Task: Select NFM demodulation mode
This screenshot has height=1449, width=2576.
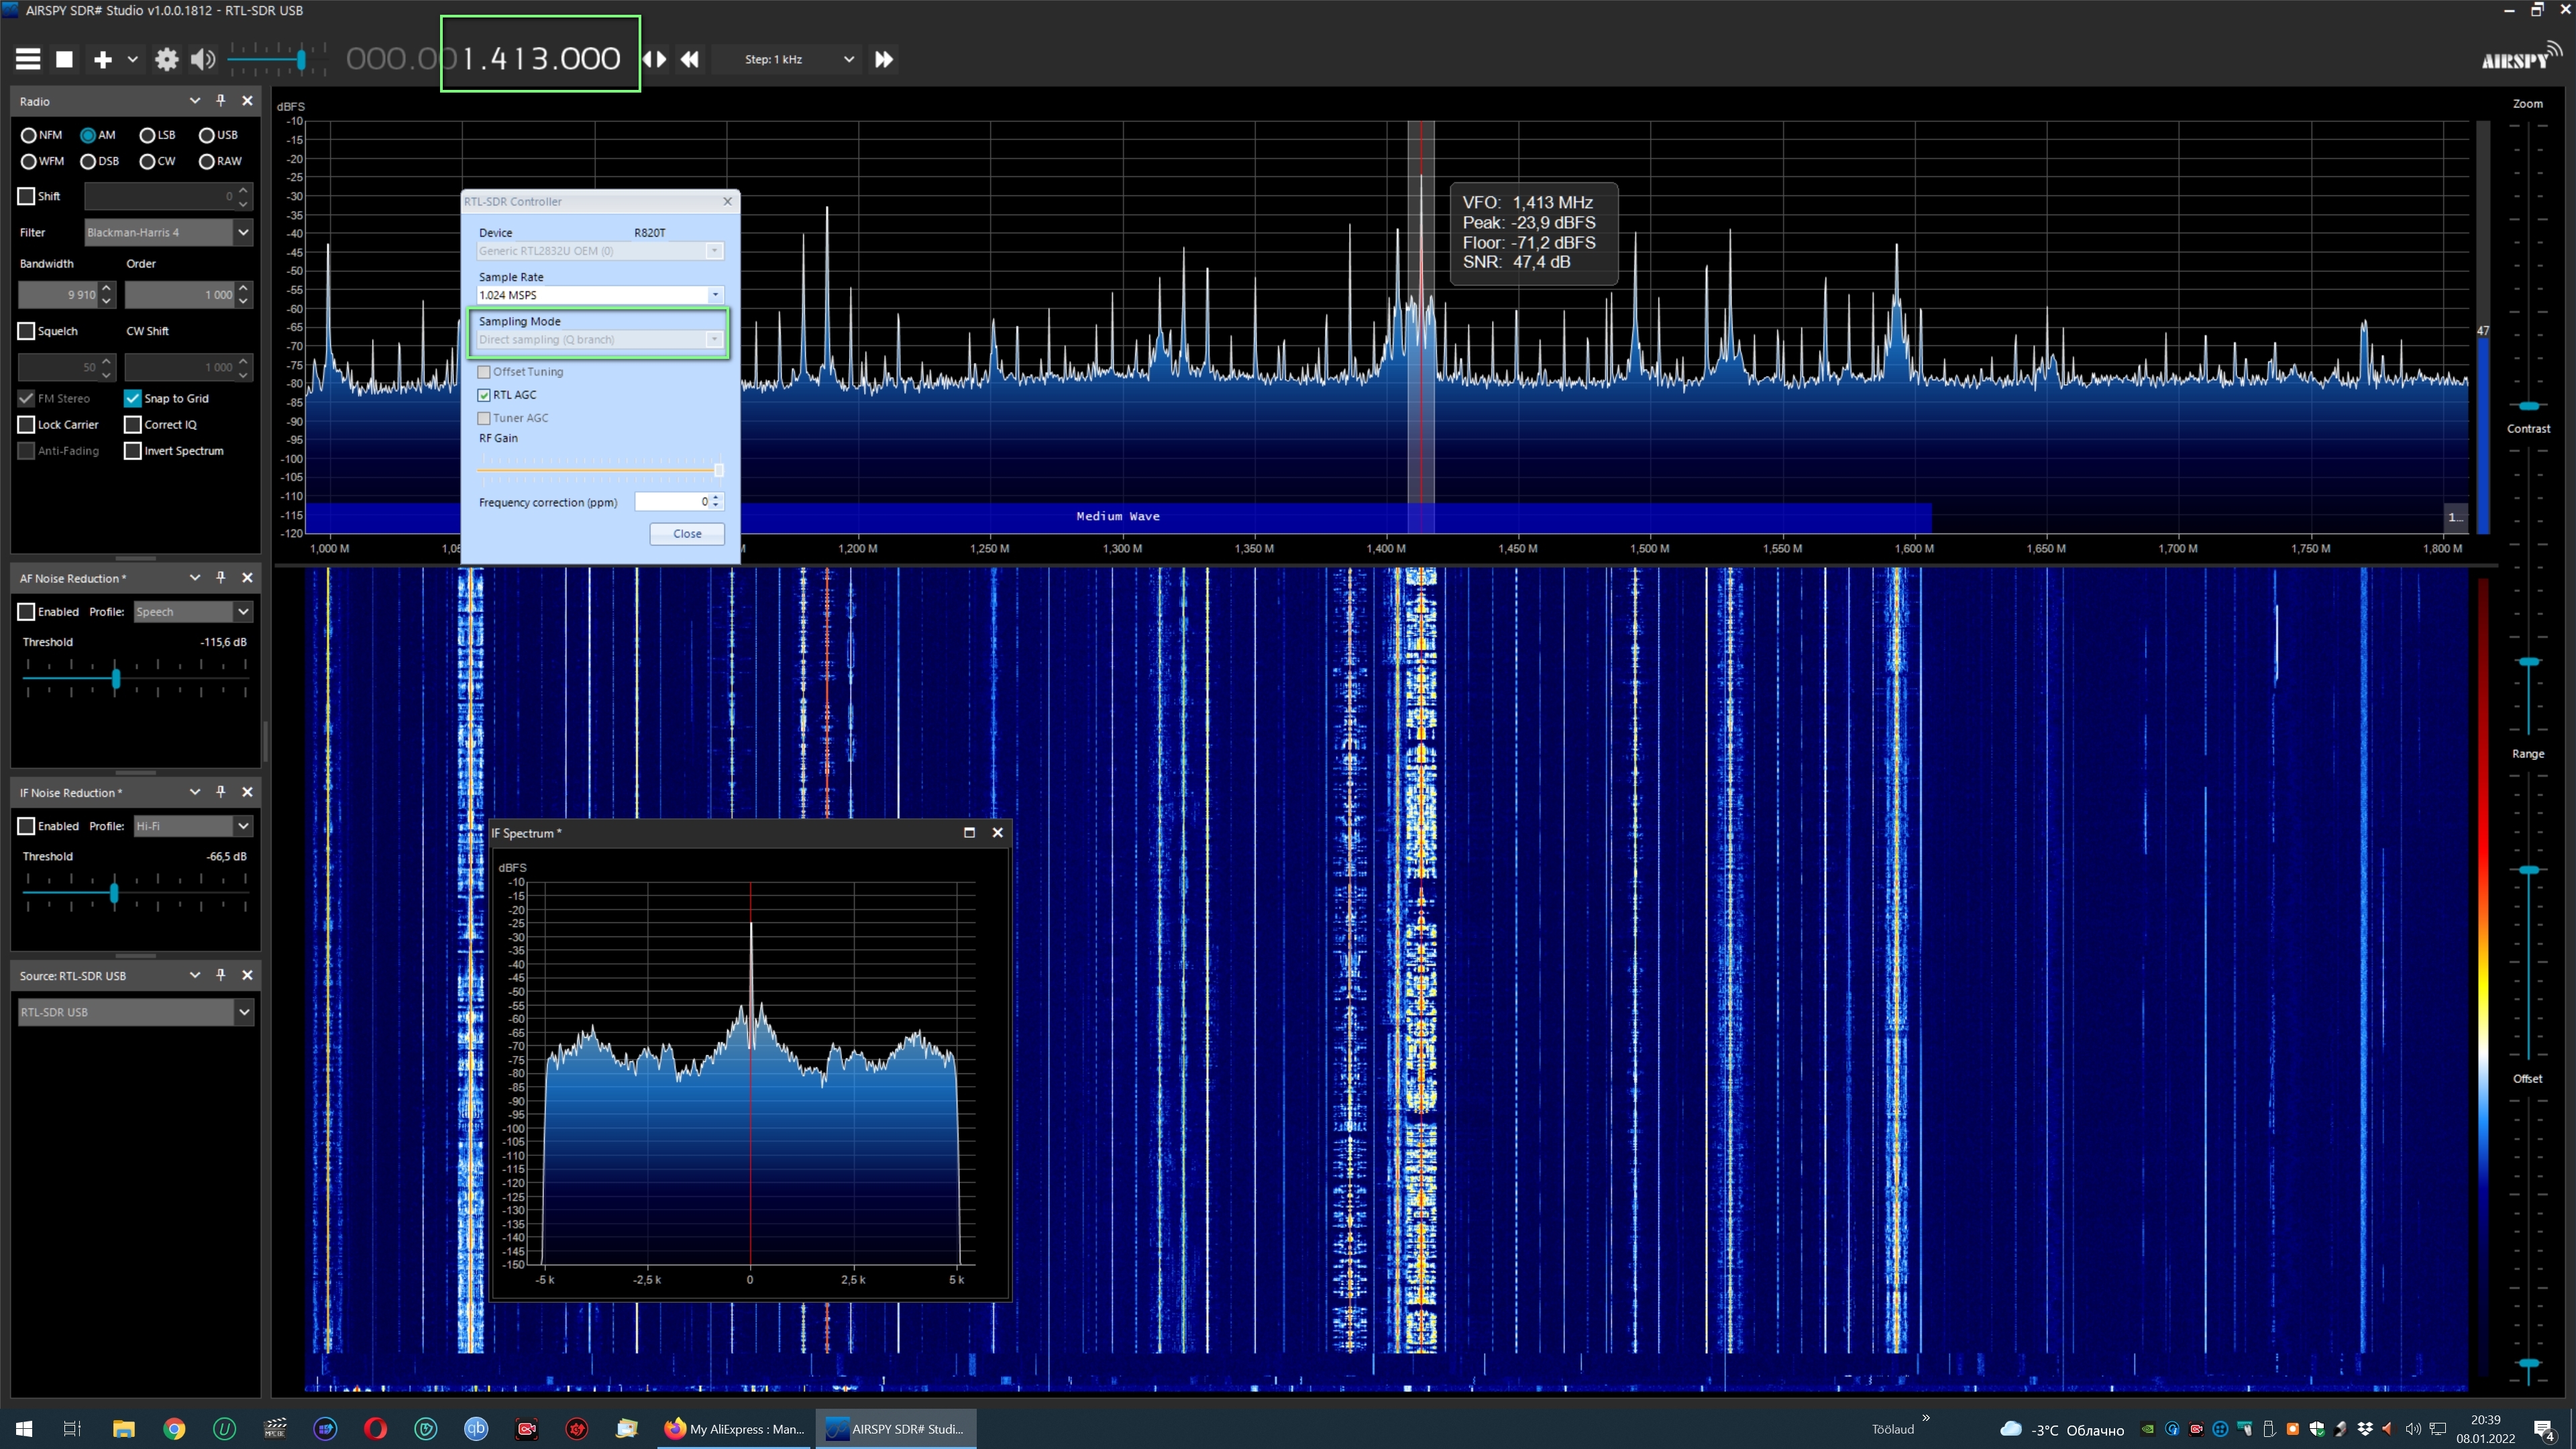Action: pyautogui.click(x=41, y=135)
